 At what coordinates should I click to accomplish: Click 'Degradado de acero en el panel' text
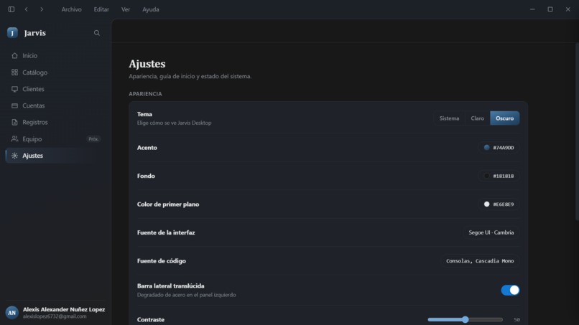coord(187,295)
